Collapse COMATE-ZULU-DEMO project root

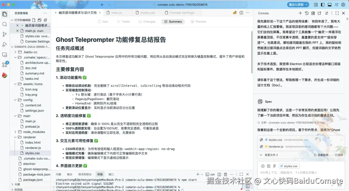(x=12, y=47)
